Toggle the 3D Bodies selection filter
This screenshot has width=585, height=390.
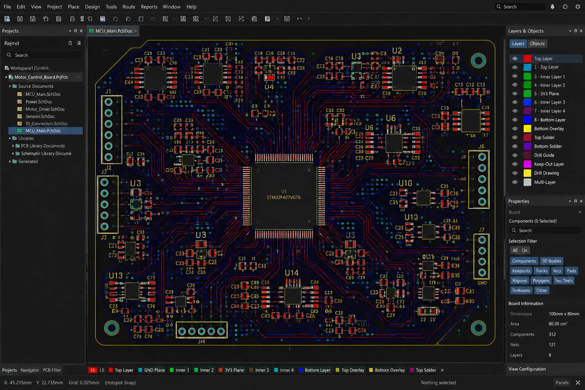pos(551,261)
